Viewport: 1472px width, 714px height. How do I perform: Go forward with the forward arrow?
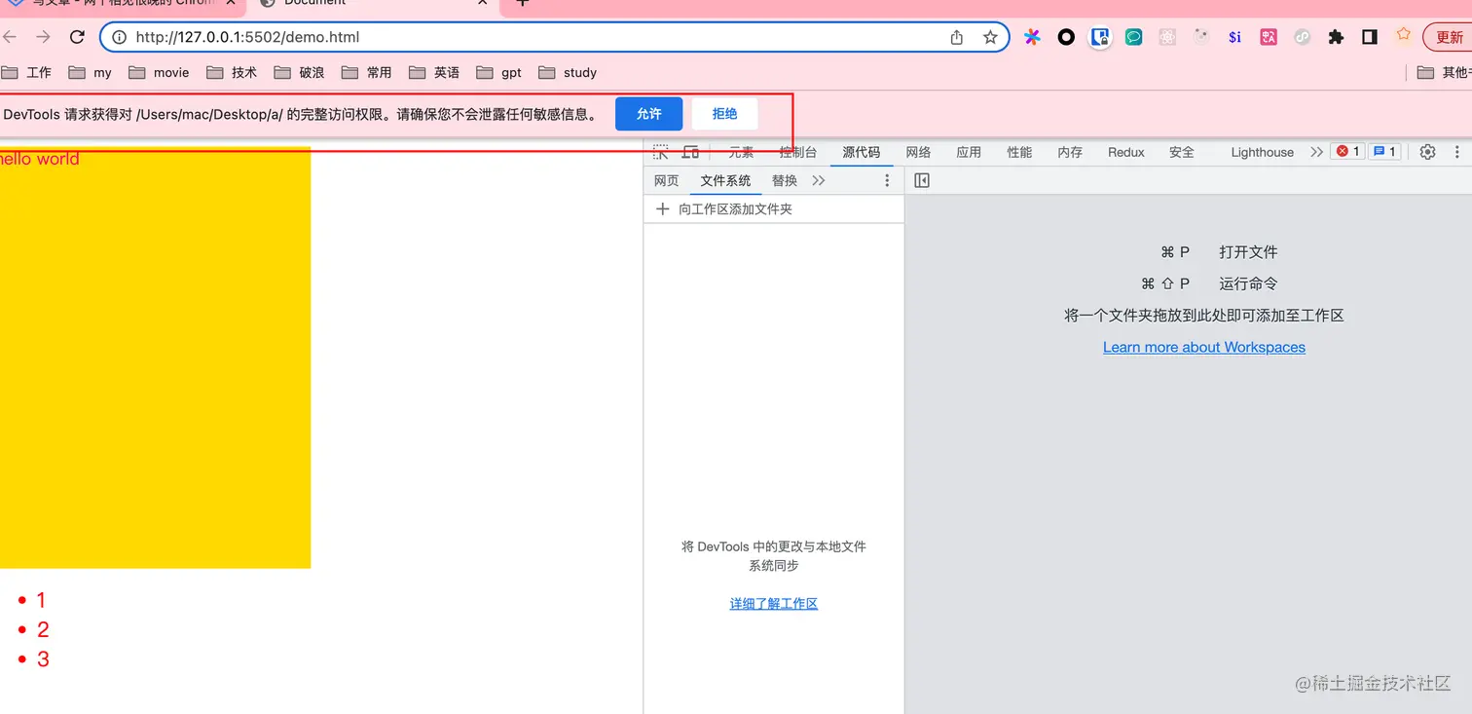point(43,37)
